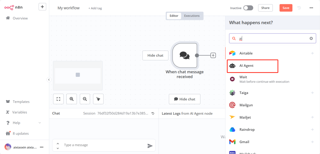Open workflow history icon
This screenshot has width=320, height=154.
(299, 8)
